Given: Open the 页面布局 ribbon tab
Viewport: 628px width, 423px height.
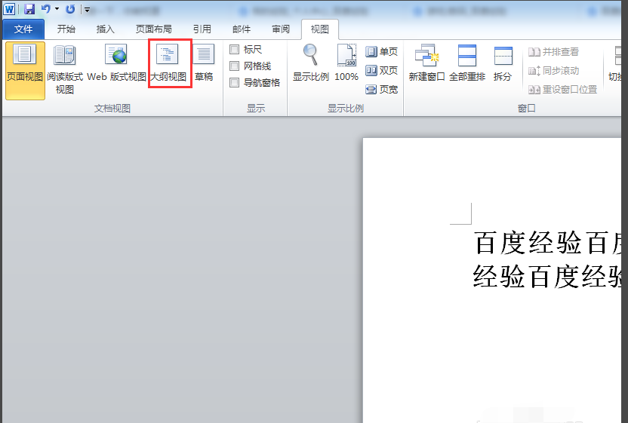Looking at the screenshot, I should [x=153, y=29].
